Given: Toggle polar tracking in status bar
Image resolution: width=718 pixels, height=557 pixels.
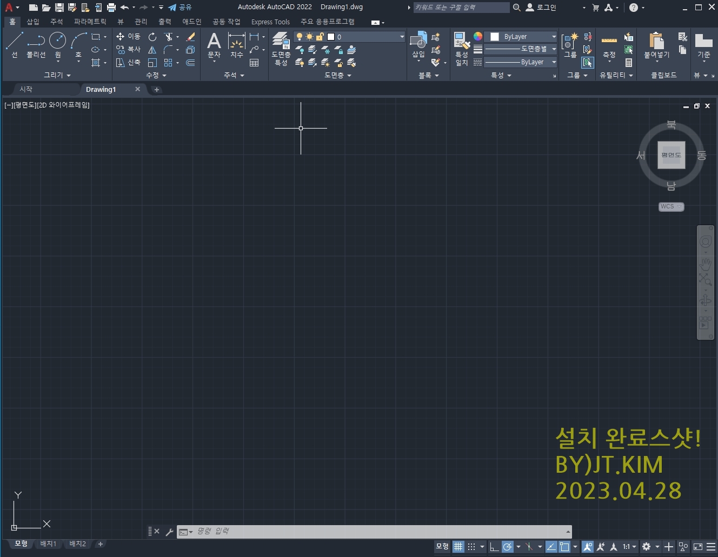Looking at the screenshot, I should (x=507, y=547).
